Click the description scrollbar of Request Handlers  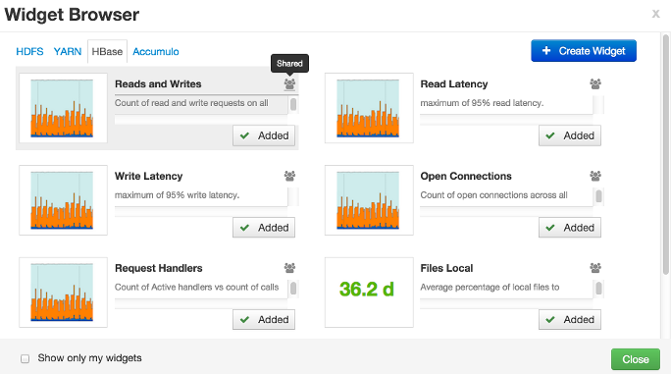pos(293,289)
